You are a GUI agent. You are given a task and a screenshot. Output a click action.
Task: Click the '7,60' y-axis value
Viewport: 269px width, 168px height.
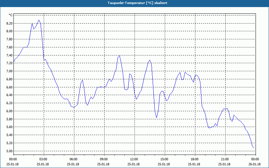9,47
